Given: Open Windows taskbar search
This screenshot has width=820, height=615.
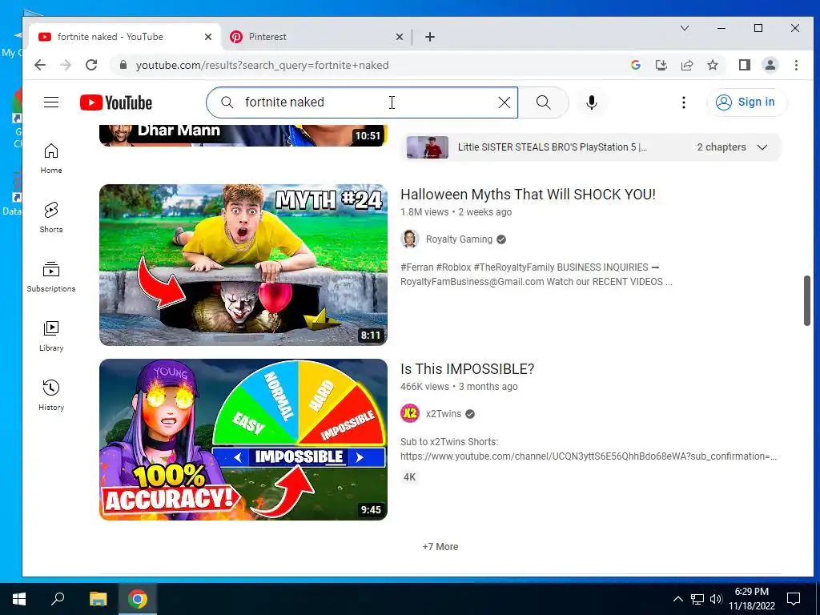Looking at the screenshot, I should click(58, 599).
